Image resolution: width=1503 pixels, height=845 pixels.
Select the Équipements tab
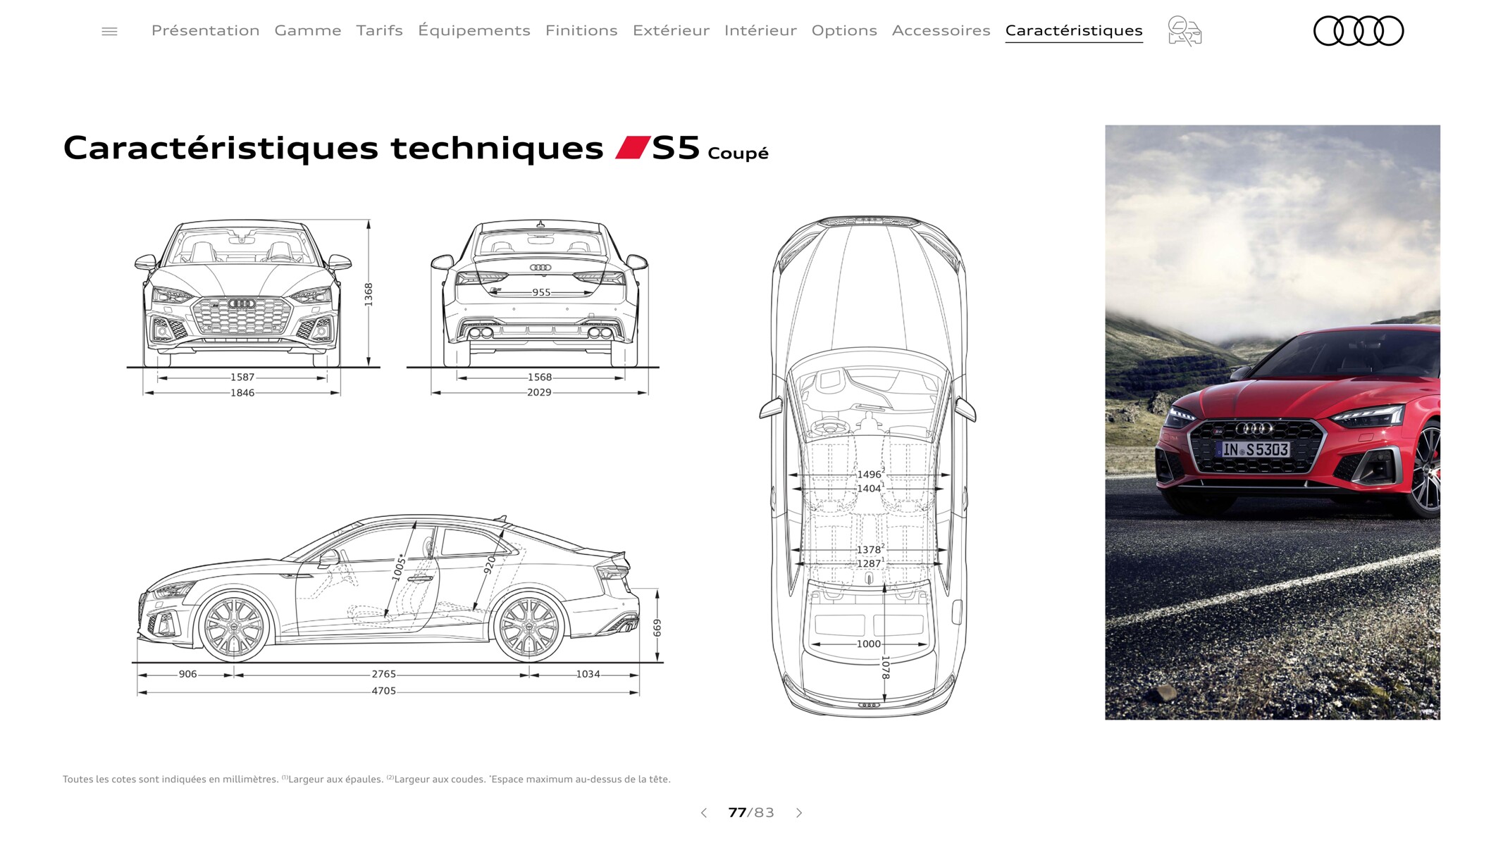click(474, 30)
